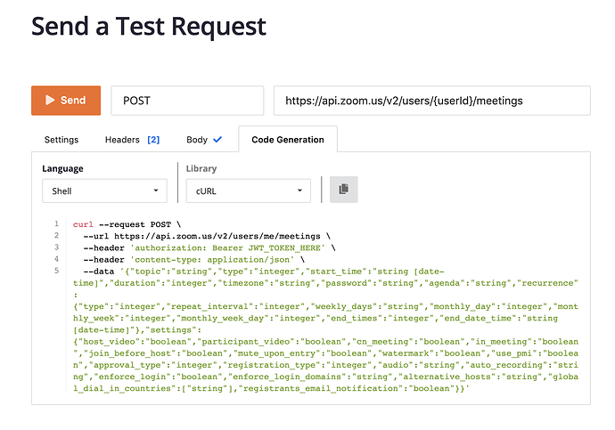The image size is (615, 430).
Task: Click the Send button
Action: pos(66,101)
